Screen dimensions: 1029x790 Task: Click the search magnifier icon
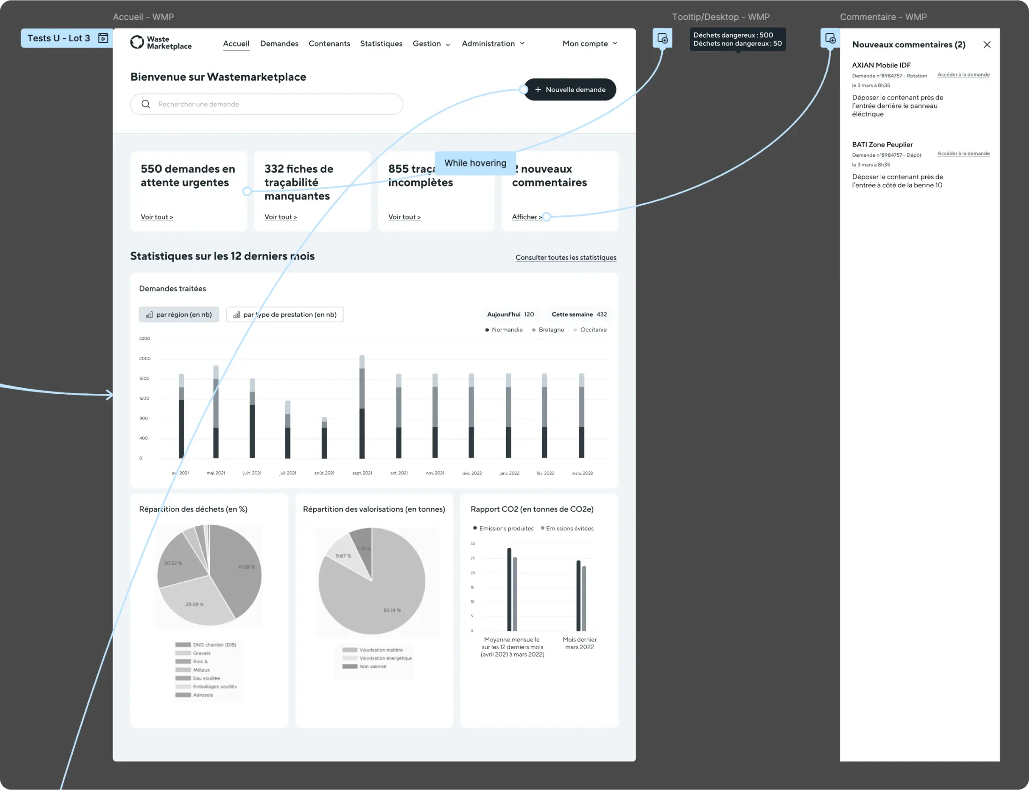[x=146, y=104]
